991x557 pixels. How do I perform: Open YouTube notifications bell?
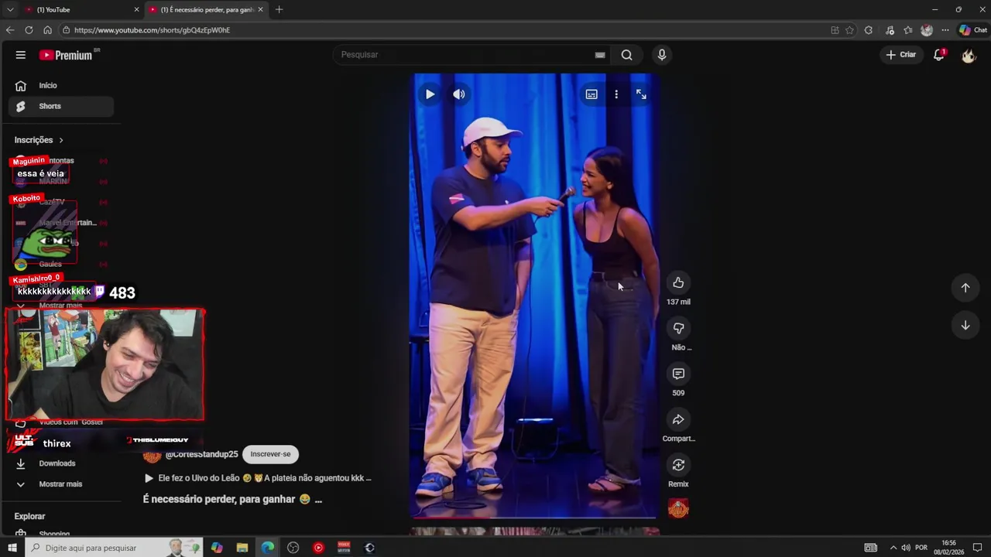pyautogui.click(x=939, y=55)
